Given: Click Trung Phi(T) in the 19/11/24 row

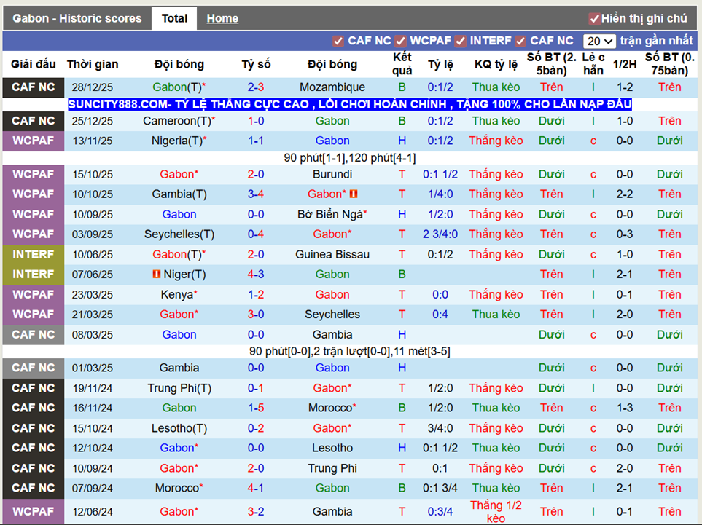Looking at the screenshot, I should (179, 388).
